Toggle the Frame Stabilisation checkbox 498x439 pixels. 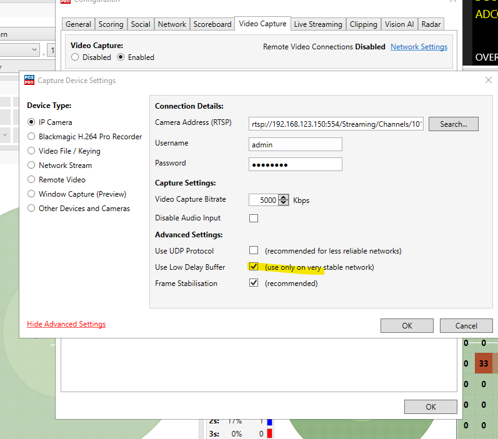(x=254, y=283)
